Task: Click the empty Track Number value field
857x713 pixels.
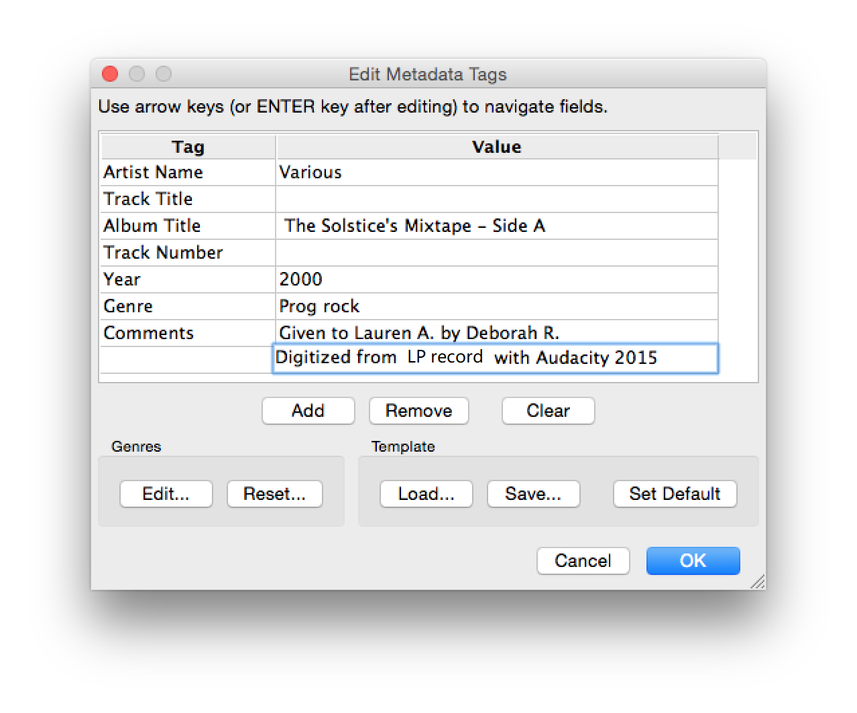Action: pyautogui.click(x=496, y=253)
